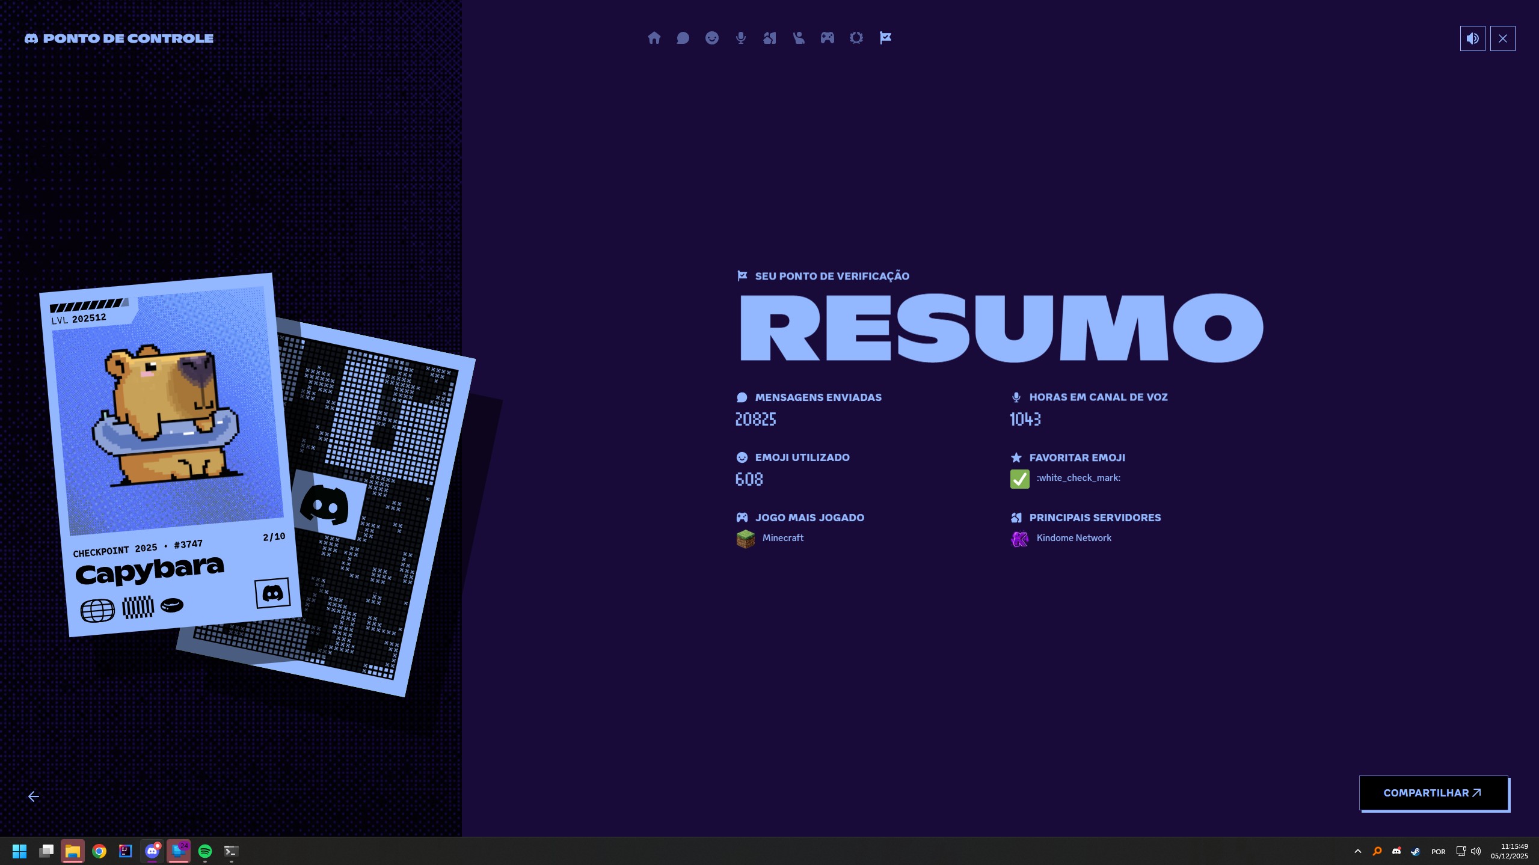1539x865 pixels.
Task: Open the Kindome Network server link
Action: (1074, 538)
